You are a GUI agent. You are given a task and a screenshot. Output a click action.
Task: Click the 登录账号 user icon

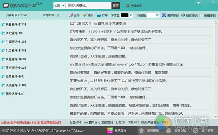[x=128, y=5]
